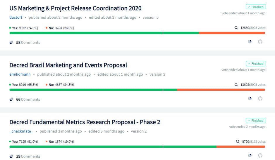Open Decred Brazil Marketing and Events Proposal
Image resolution: width=275 pixels, height=160 pixels.
pos(68,65)
